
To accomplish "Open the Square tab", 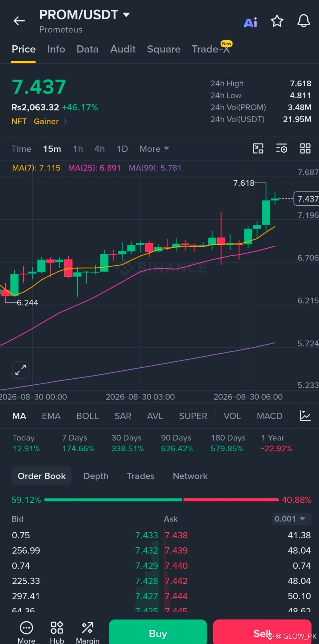I will 164,49.
